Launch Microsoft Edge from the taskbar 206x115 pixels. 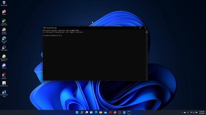tap(96, 112)
